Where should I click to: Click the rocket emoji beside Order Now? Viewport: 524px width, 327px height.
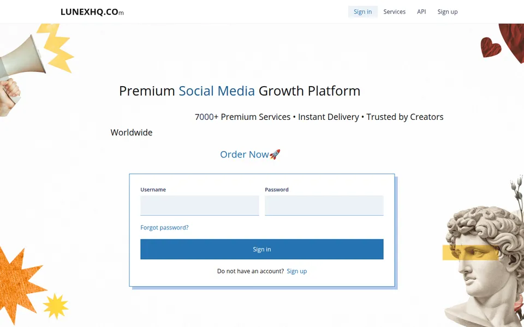275,154
